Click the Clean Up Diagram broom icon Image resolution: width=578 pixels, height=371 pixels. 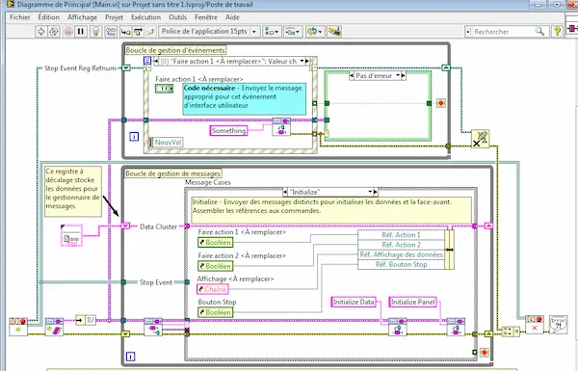coord(334,32)
